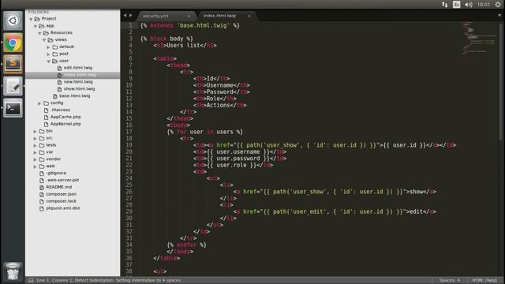This screenshot has width=505, height=284.
Task: Open system settings gear menu
Action: coord(498,4)
